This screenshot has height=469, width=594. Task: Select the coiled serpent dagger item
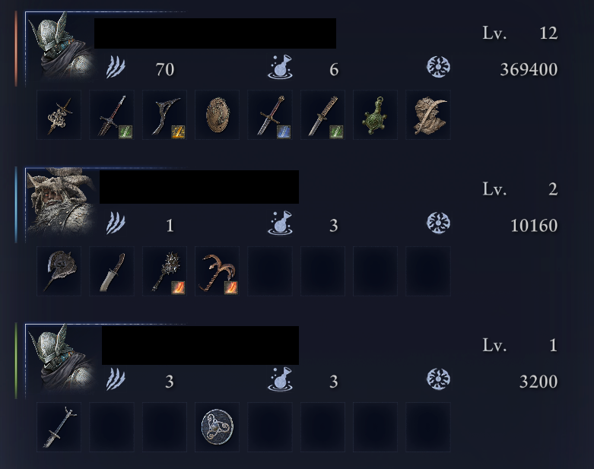(59, 115)
